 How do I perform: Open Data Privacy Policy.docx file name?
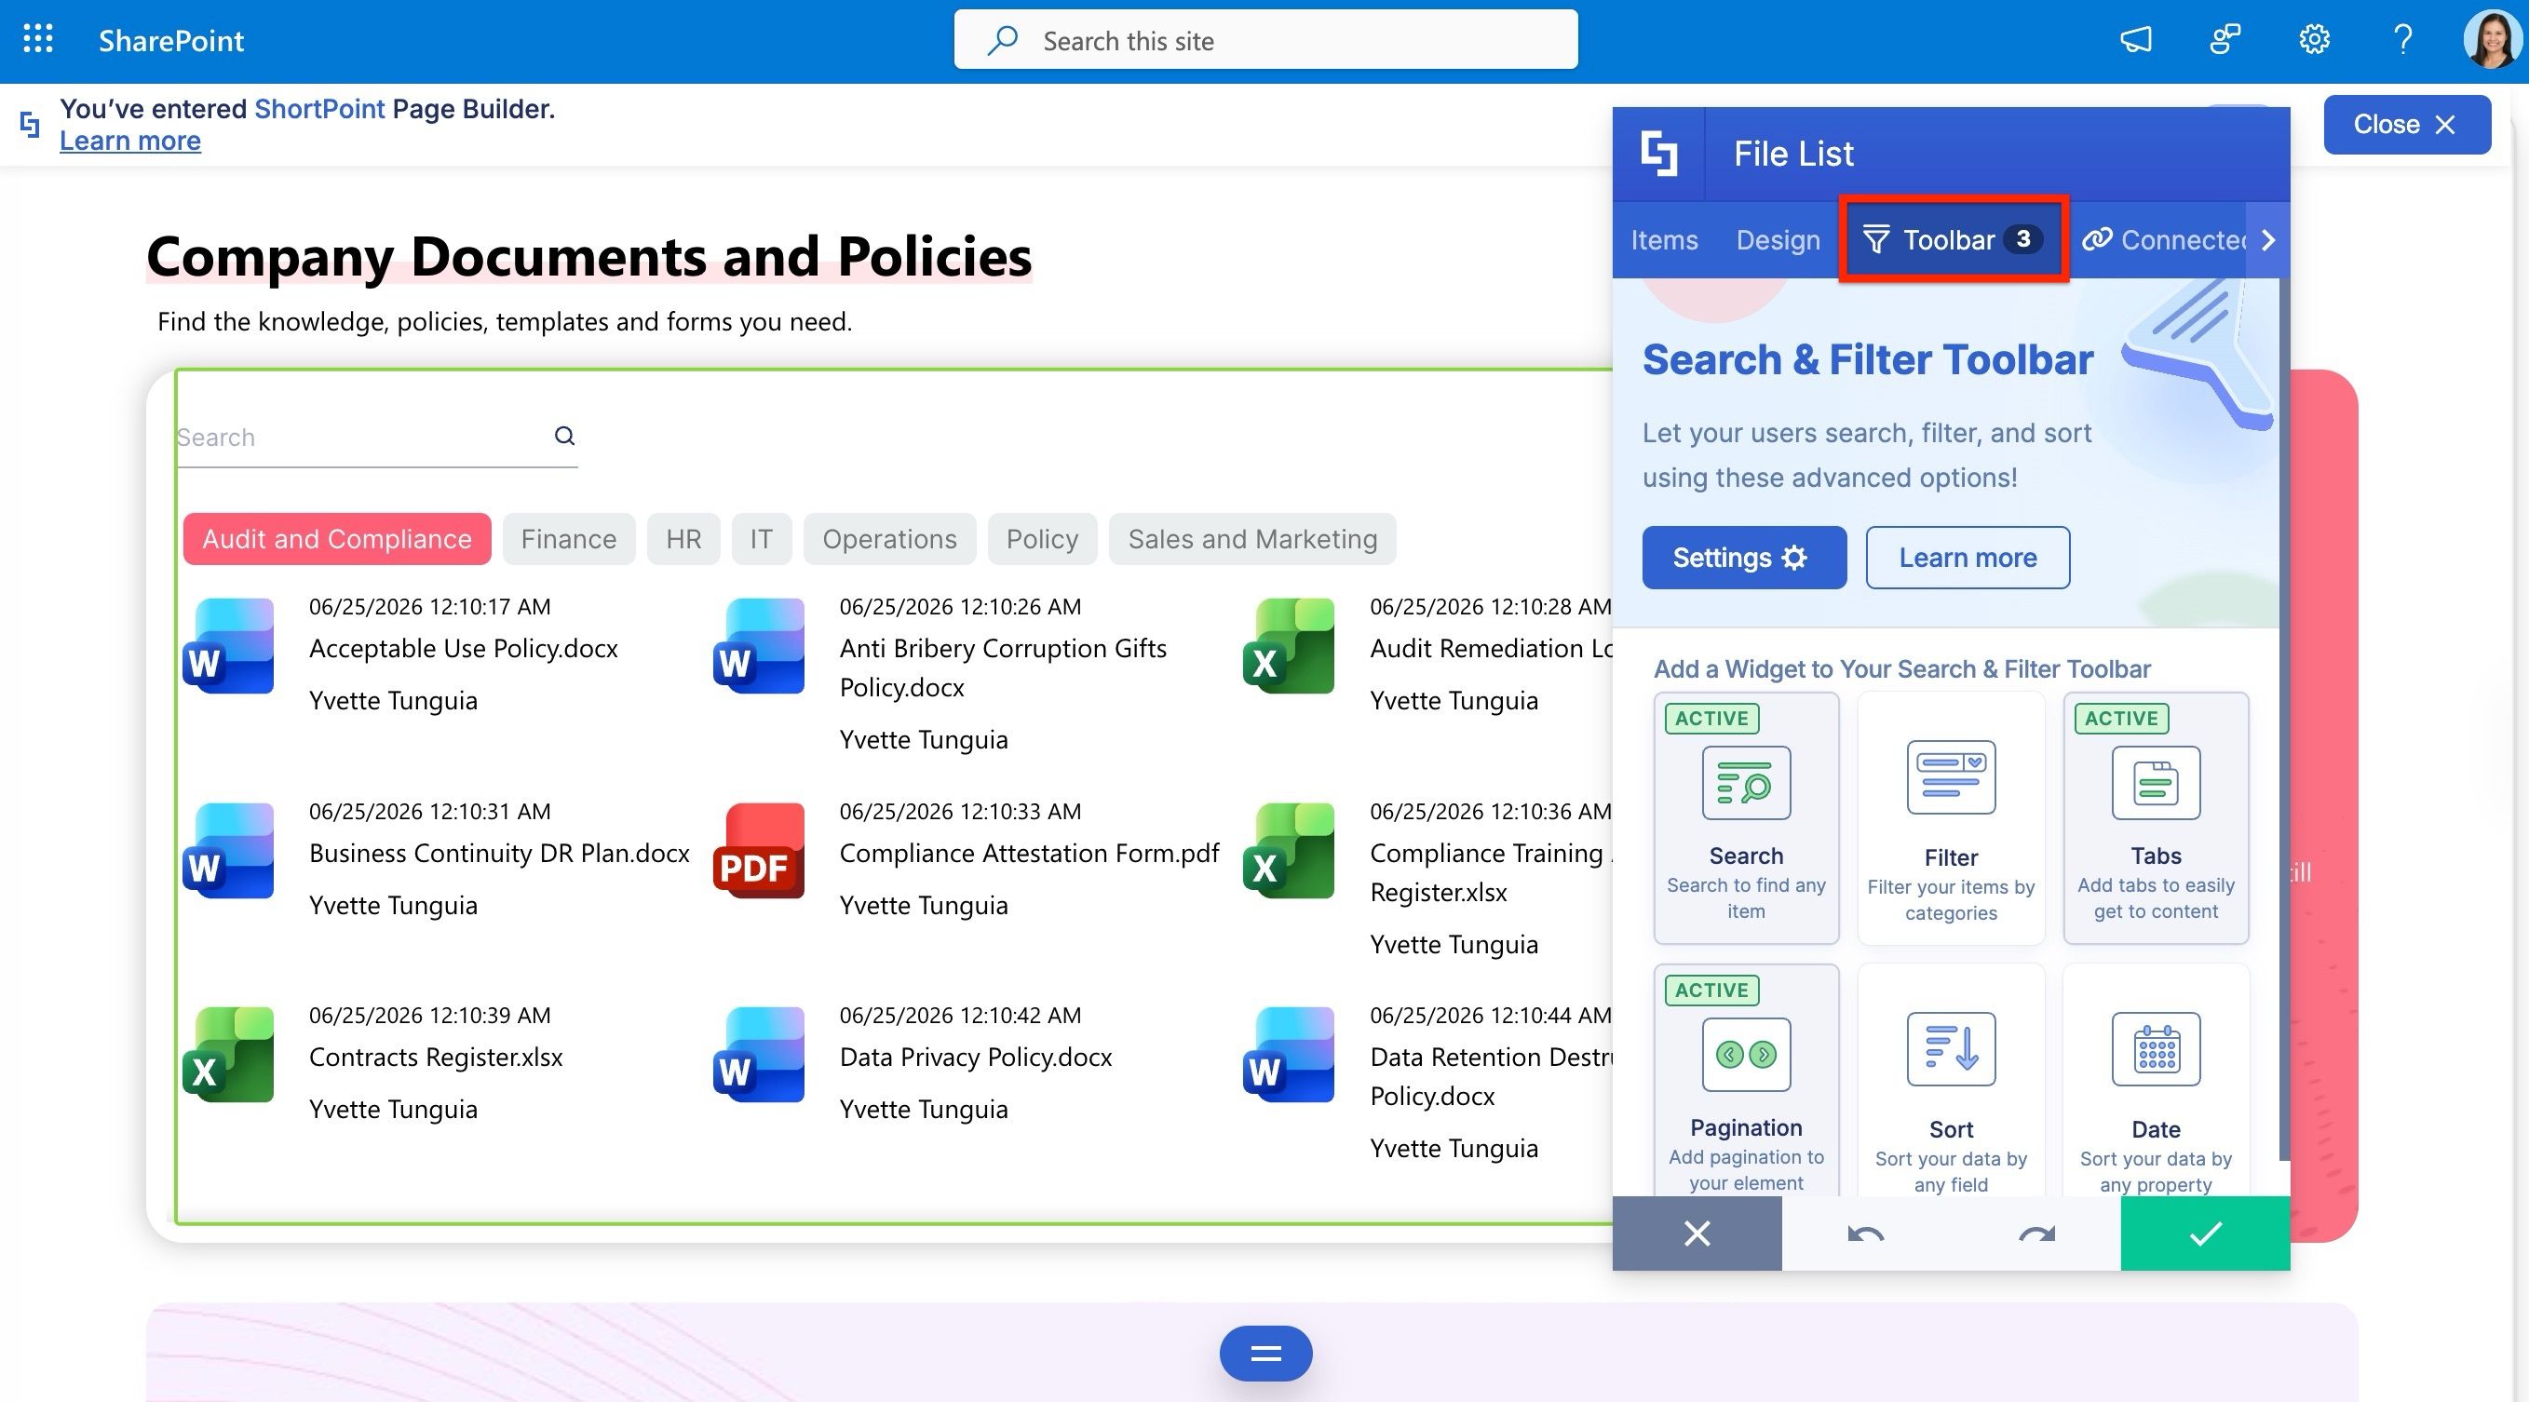coord(976,1058)
